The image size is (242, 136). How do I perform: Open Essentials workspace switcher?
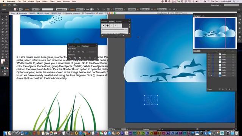coord(216,5)
